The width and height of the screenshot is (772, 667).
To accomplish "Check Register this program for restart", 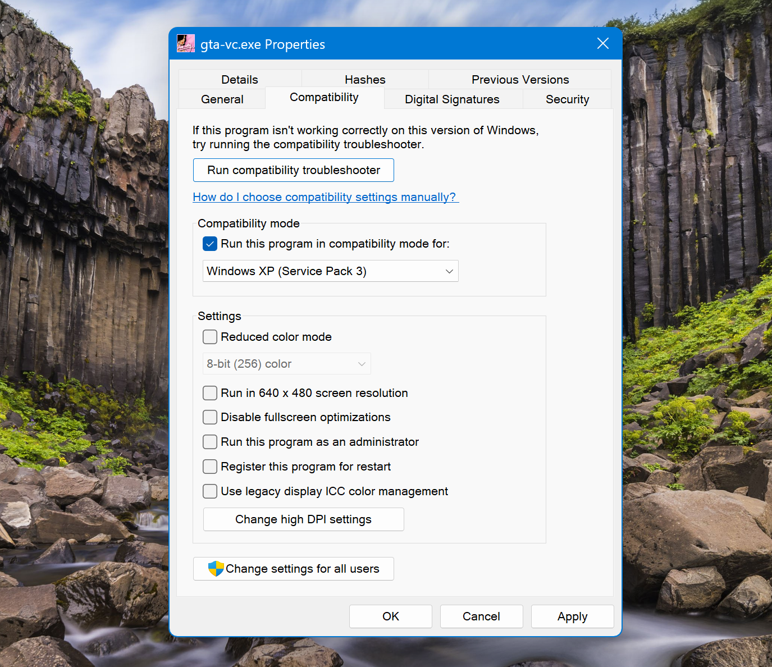I will click(210, 467).
